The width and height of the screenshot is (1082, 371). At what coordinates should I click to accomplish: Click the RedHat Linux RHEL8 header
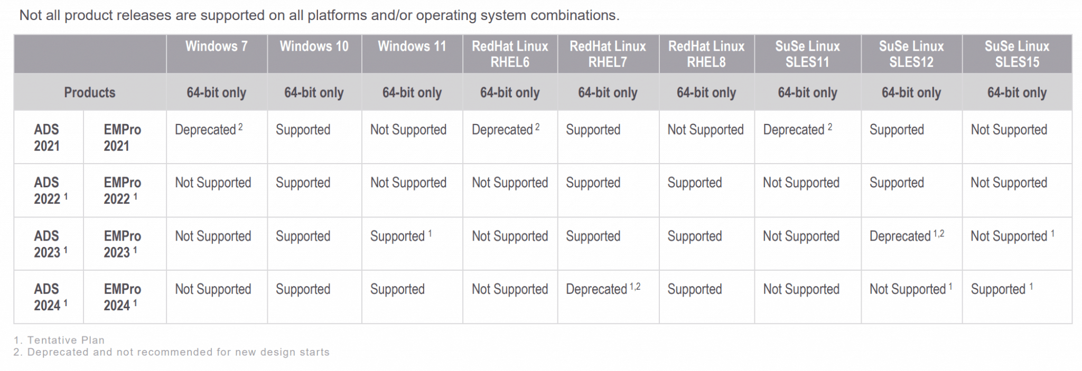tap(706, 54)
